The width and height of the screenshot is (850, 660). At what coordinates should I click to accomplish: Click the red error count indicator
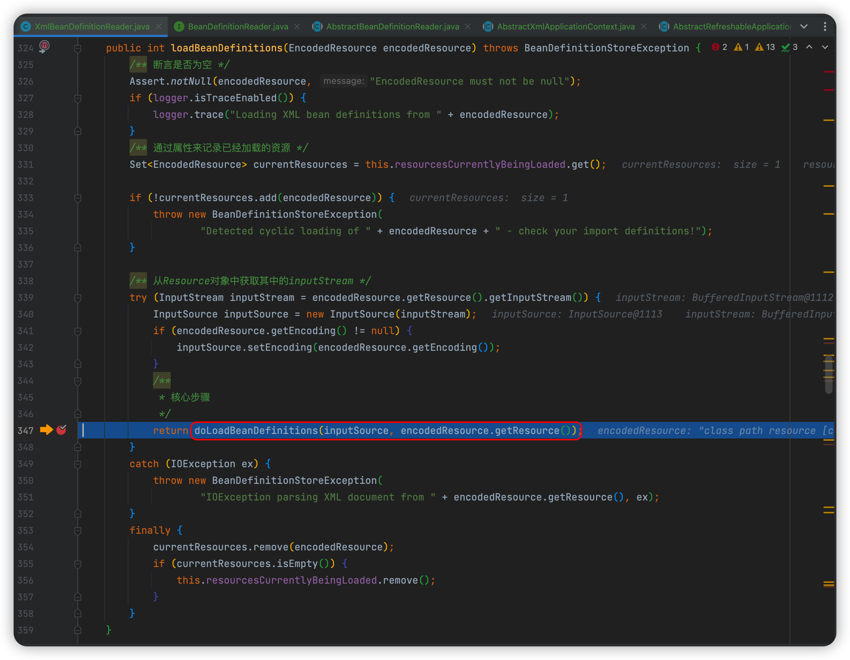(x=719, y=47)
